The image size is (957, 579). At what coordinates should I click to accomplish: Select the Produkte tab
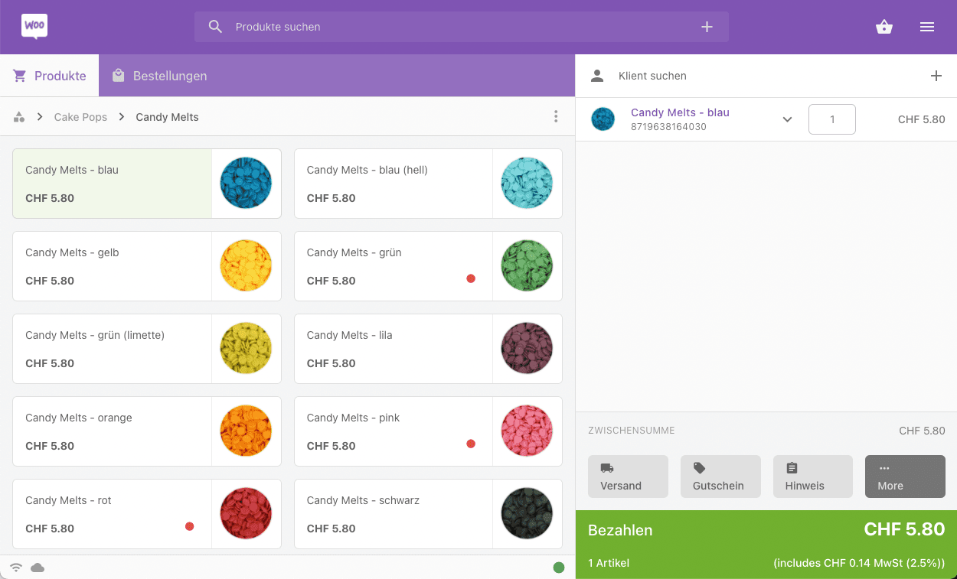click(x=50, y=76)
